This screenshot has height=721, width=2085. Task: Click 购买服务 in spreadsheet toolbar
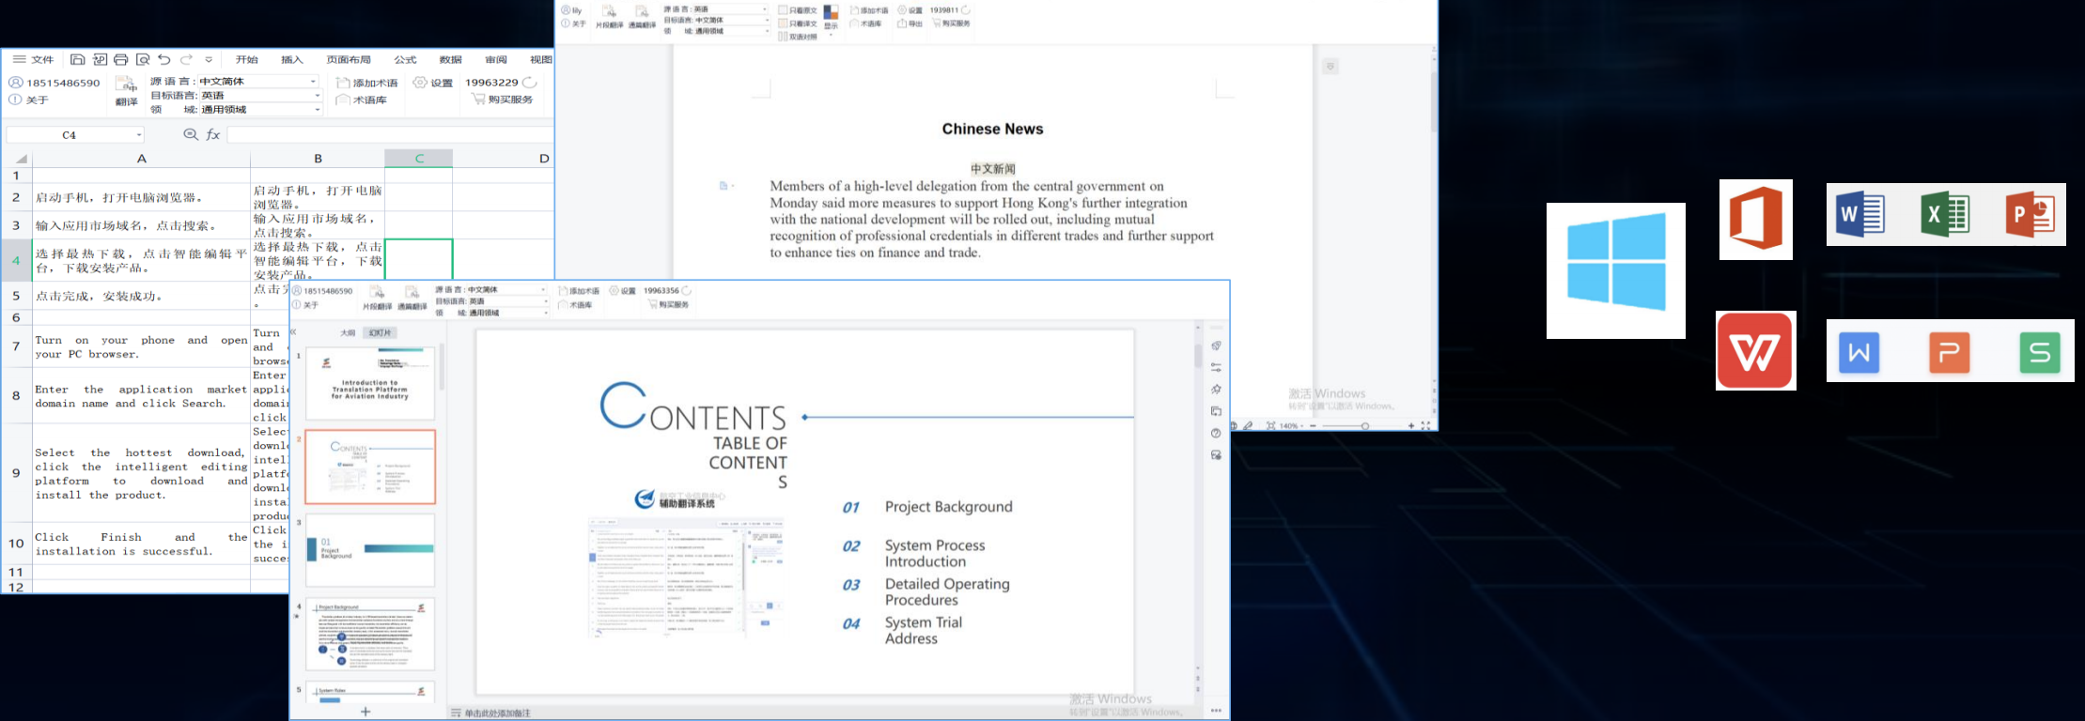(503, 100)
